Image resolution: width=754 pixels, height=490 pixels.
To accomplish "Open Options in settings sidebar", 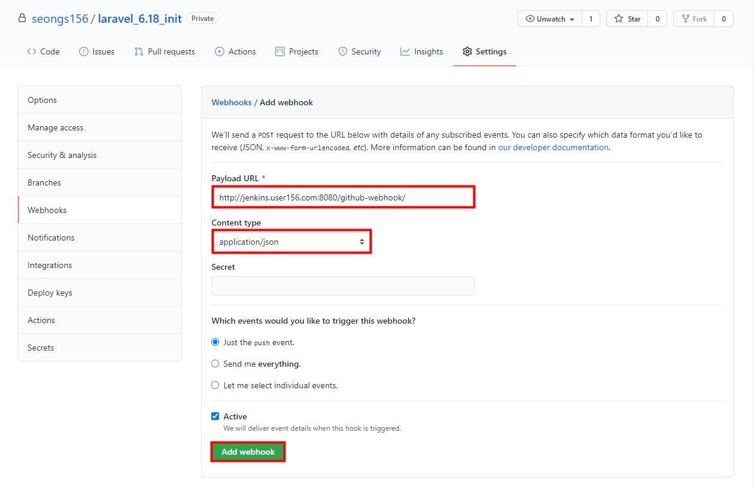I will 100,100.
